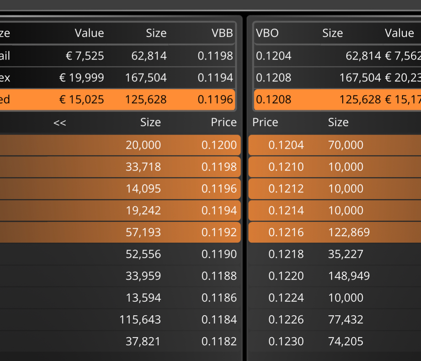The height and width of the screenshot is (361, 421).
Task: Select the VBB summary row € 7,525
Action: point(118,56)
